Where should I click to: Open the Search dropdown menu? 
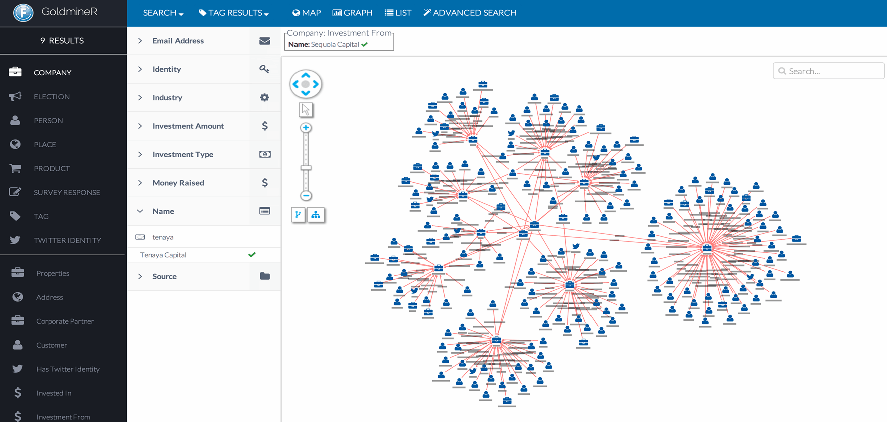(x=163, y=13)
